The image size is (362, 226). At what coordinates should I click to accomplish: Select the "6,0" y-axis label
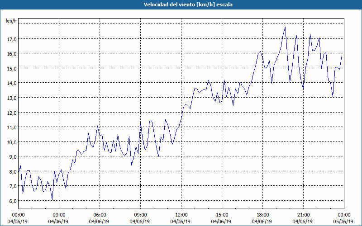(13, 201)
